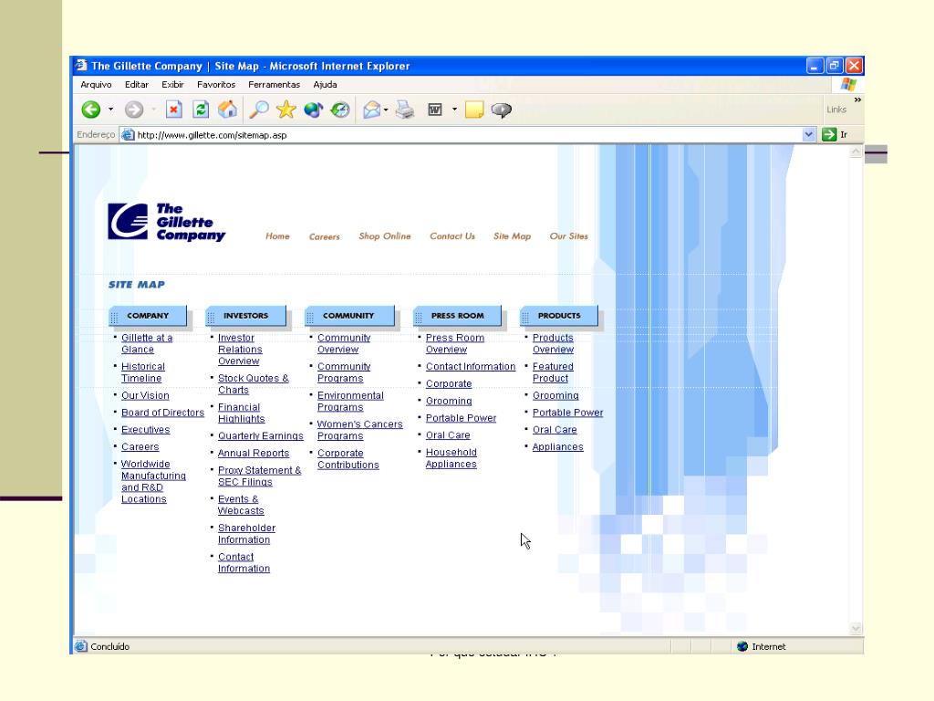Screen dimensions: 934x701
Task: Open the Ajuda menu
Action: coord(326,85)
